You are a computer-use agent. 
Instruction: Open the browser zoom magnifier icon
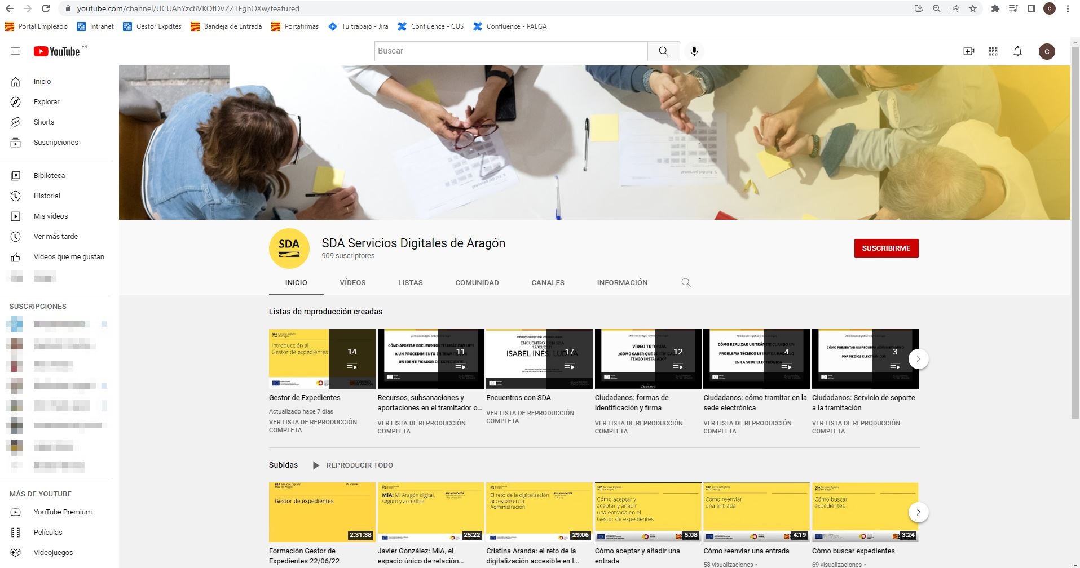937,8
